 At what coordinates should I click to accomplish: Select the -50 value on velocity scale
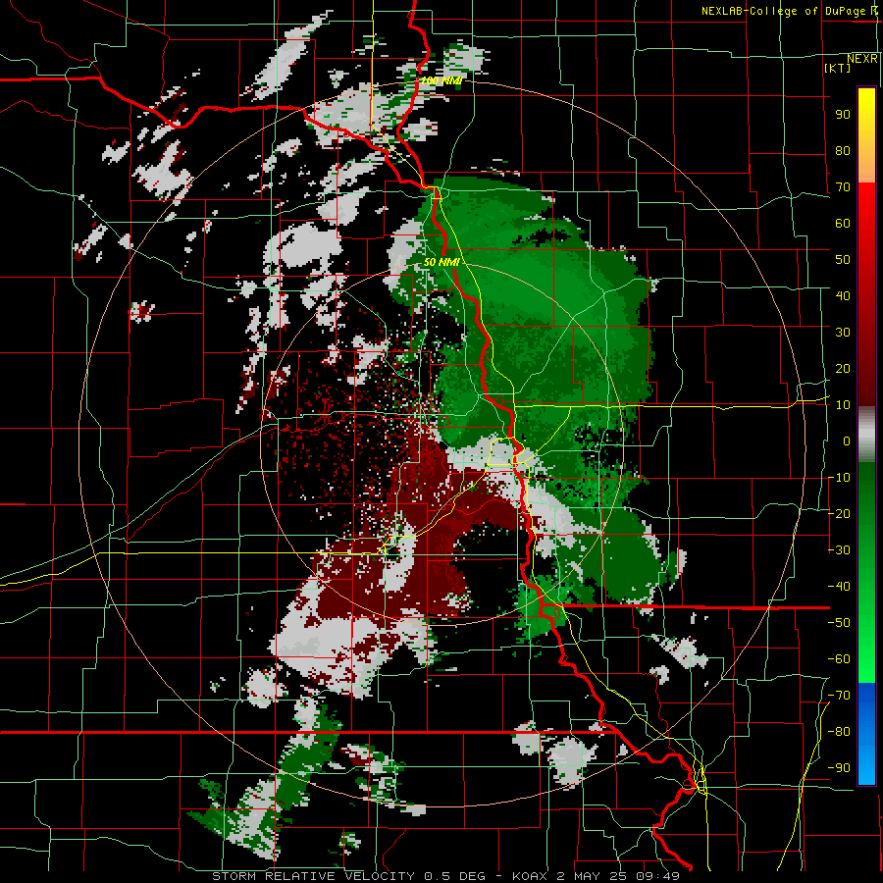[839, 623]
